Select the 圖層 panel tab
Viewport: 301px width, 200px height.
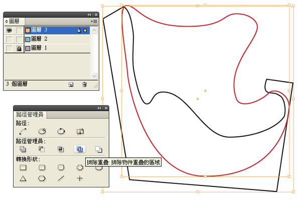[15, 21]
